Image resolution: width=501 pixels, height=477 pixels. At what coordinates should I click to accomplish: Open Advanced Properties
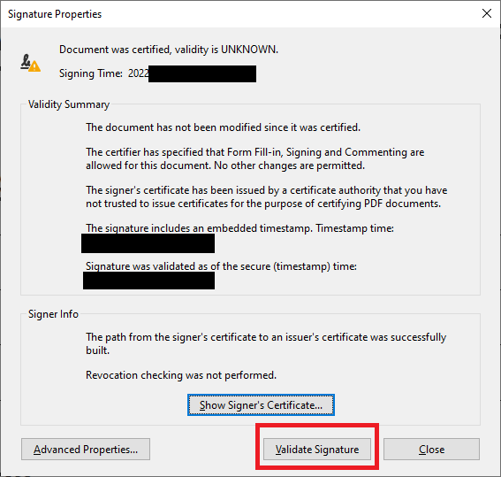(x=86, y=450)
